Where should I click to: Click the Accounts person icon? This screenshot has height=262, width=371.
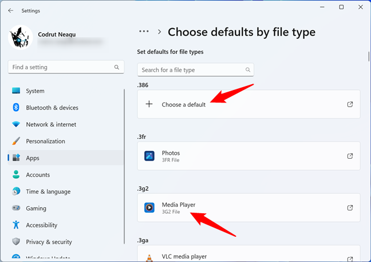(16, 175)
